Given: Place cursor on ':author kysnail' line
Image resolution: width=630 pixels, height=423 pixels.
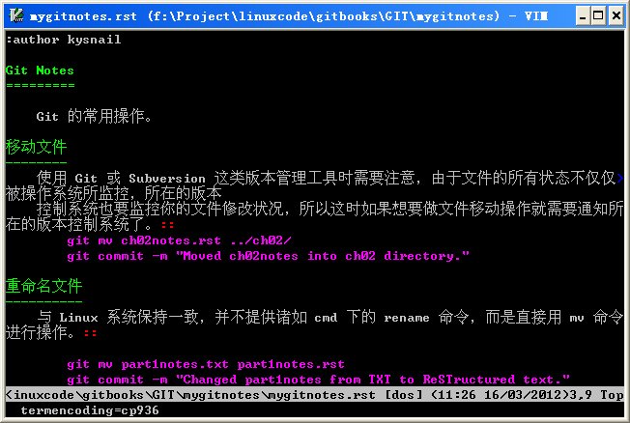Looking at the screenshot, I should click(63, 40).
